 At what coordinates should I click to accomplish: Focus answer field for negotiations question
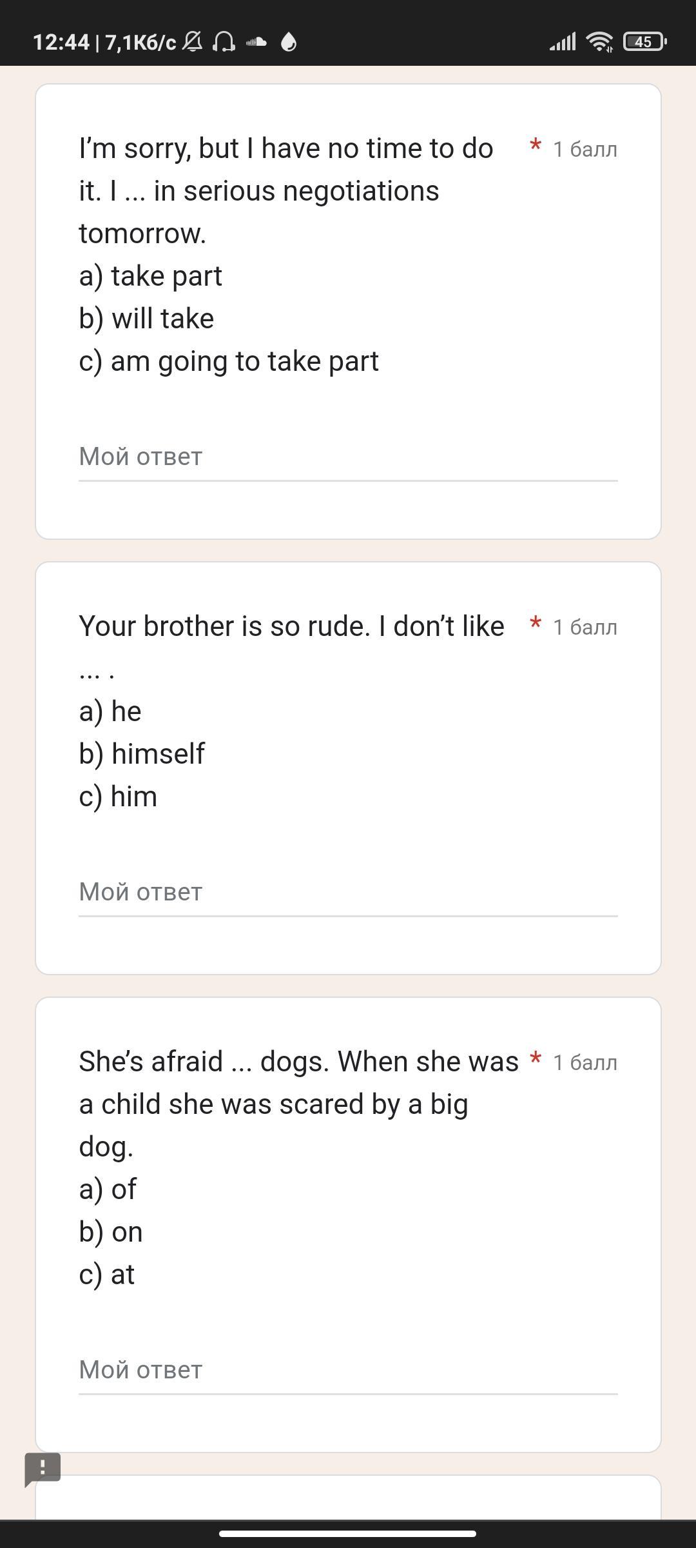pyautogui.click(x=348, y=457)
